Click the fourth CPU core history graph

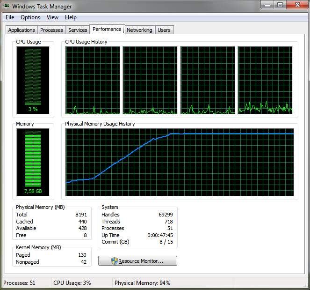(x=265, y=80)
